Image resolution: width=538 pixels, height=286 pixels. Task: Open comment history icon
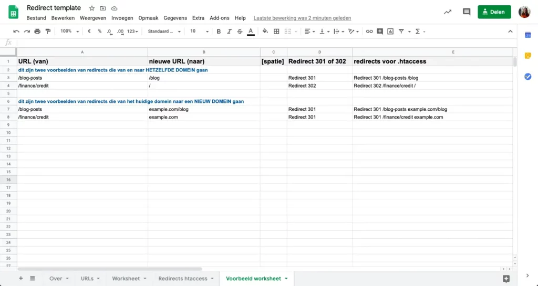point(466,12)
